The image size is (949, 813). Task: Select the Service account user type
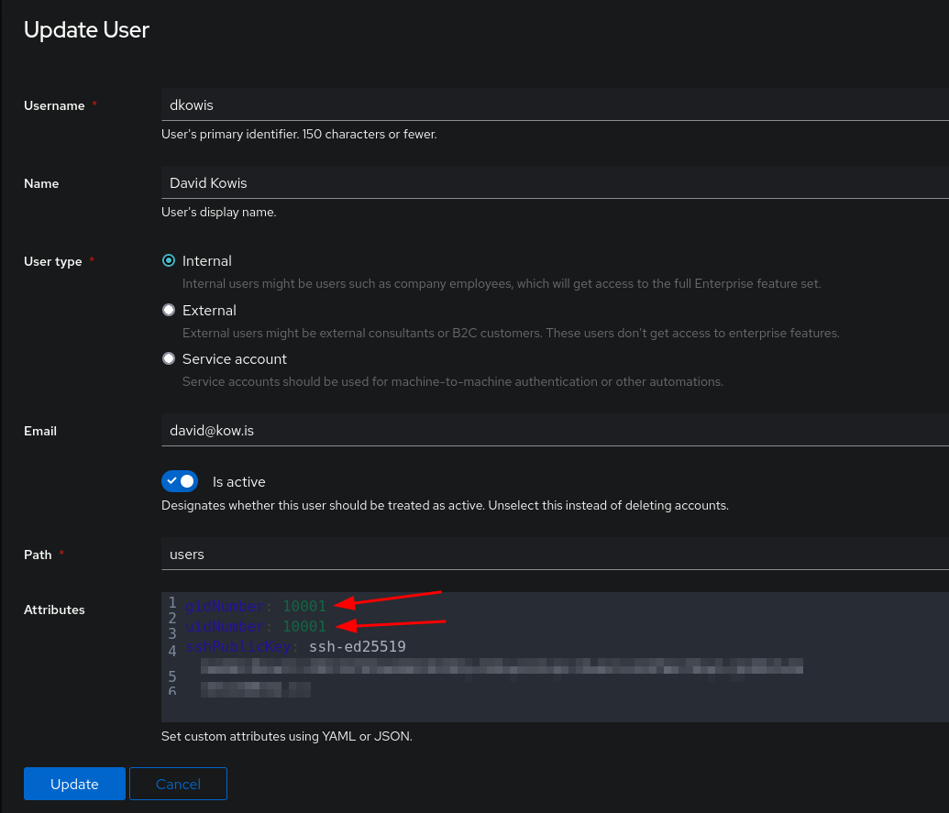click(x=169, y=358)
